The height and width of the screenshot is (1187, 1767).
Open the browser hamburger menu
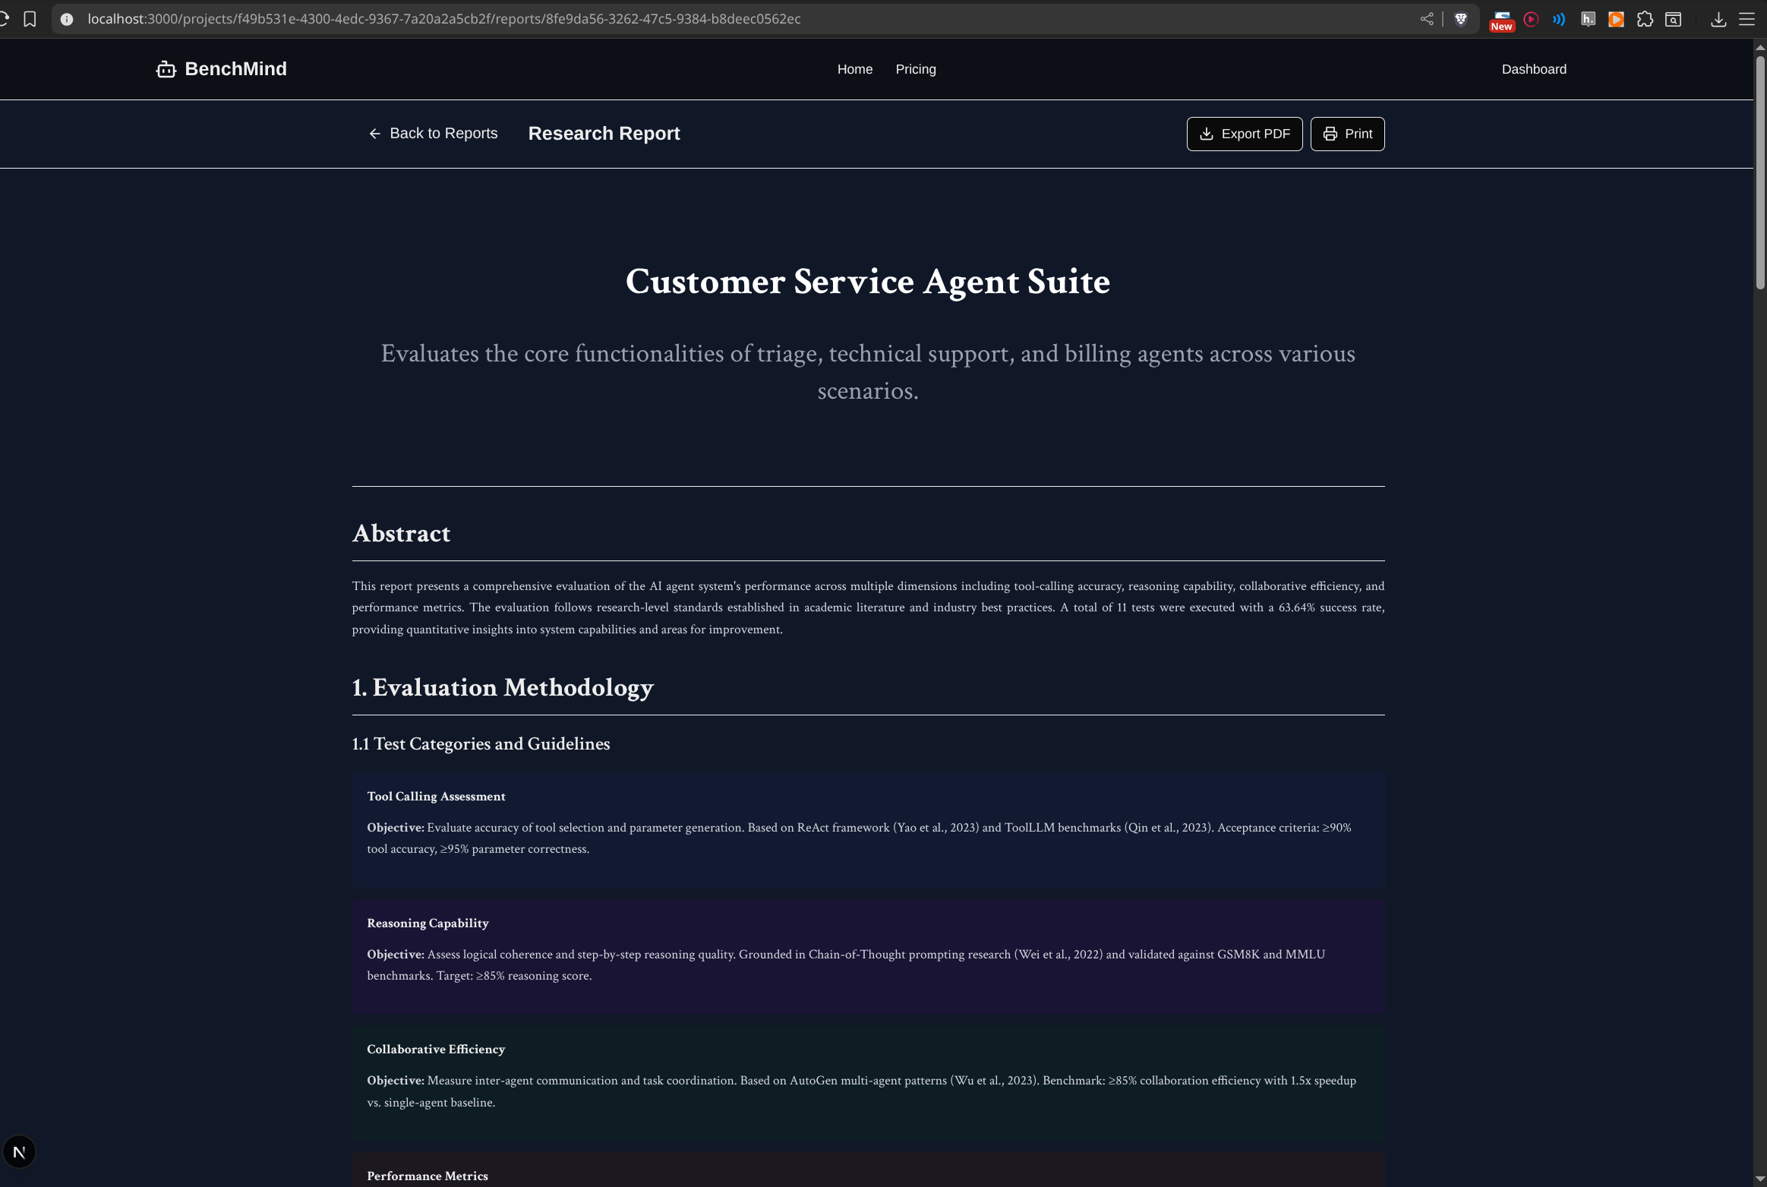coord(1746,19)
